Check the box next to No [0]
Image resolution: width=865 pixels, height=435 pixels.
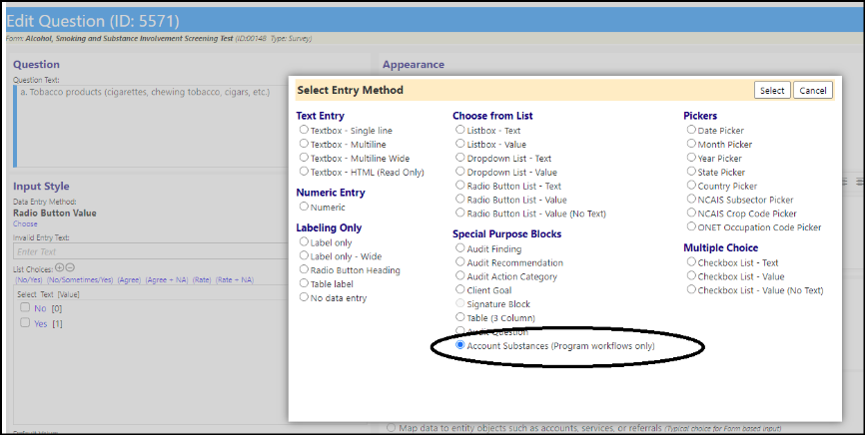[25, 307]
